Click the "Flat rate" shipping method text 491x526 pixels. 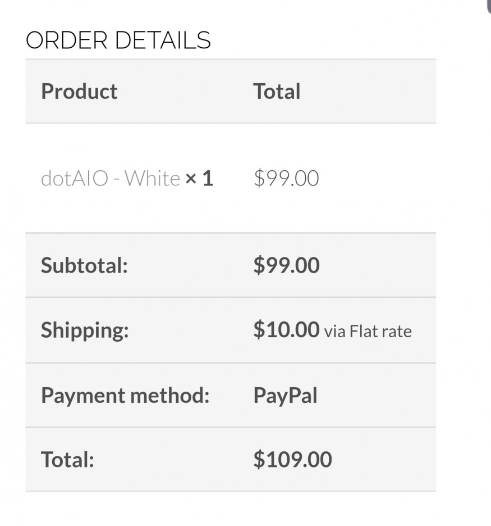380,332
